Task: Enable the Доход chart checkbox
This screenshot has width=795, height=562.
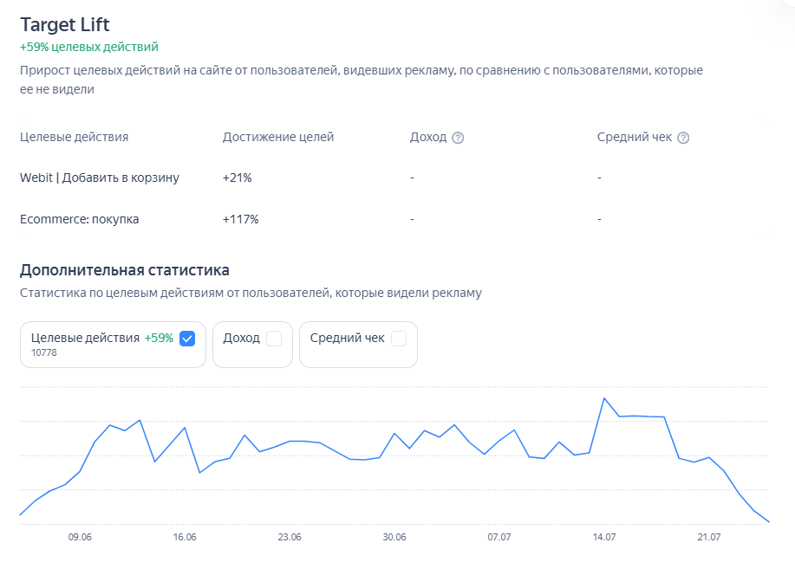Action: [x=274, y=339]
